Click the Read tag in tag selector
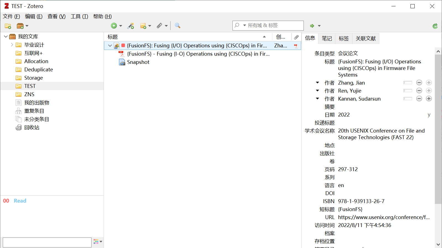442x248 pixels. (20, 201)
